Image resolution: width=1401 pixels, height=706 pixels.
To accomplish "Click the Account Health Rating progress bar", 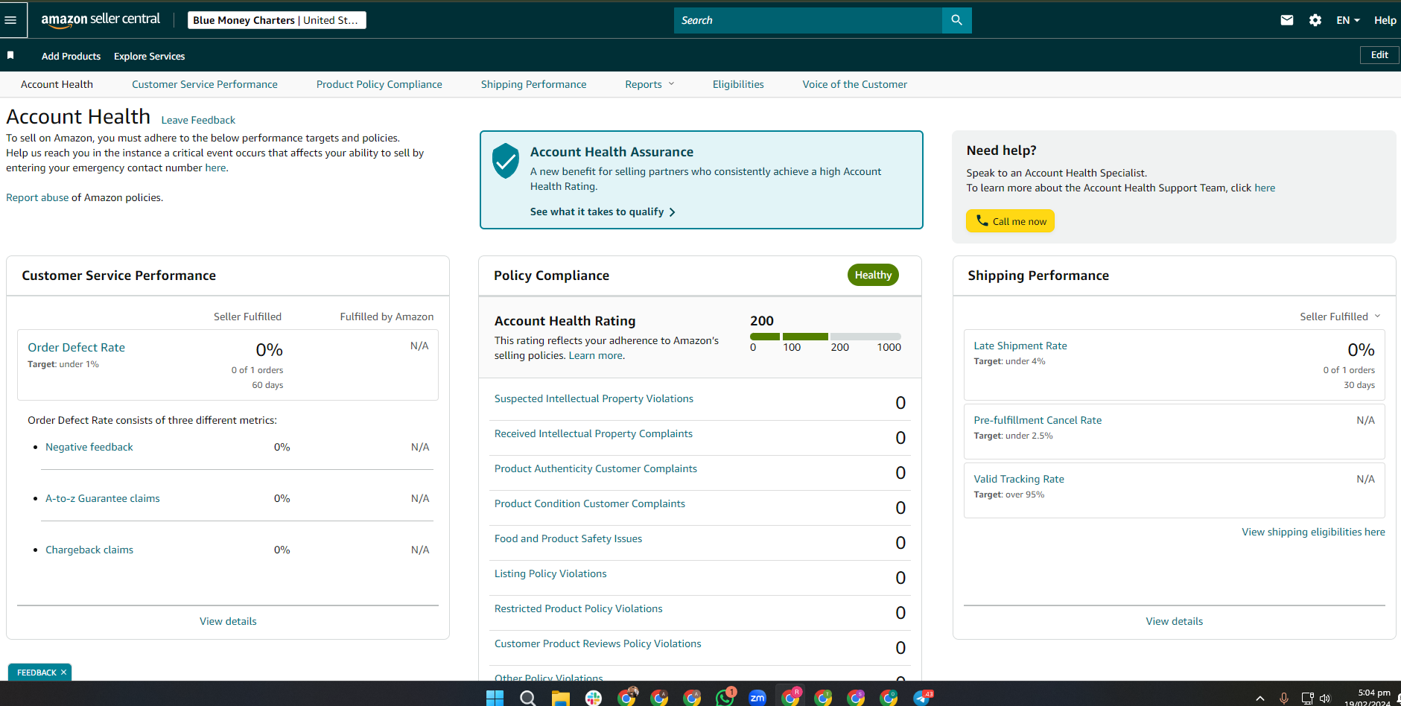I will 825,337.
